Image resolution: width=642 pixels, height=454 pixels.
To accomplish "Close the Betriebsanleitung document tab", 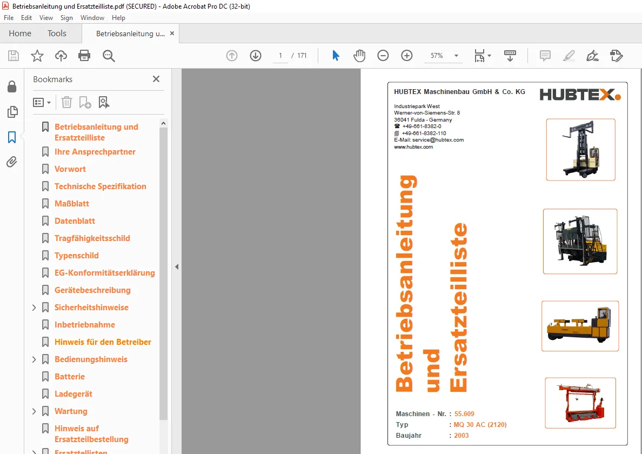I will (x=172, y=33).
